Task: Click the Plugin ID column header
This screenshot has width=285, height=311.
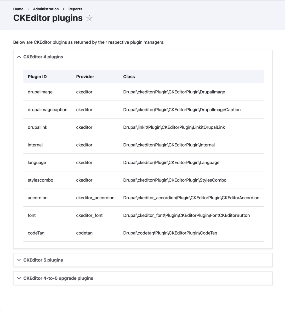Action: pyautogui.click(x=37, y=76)
